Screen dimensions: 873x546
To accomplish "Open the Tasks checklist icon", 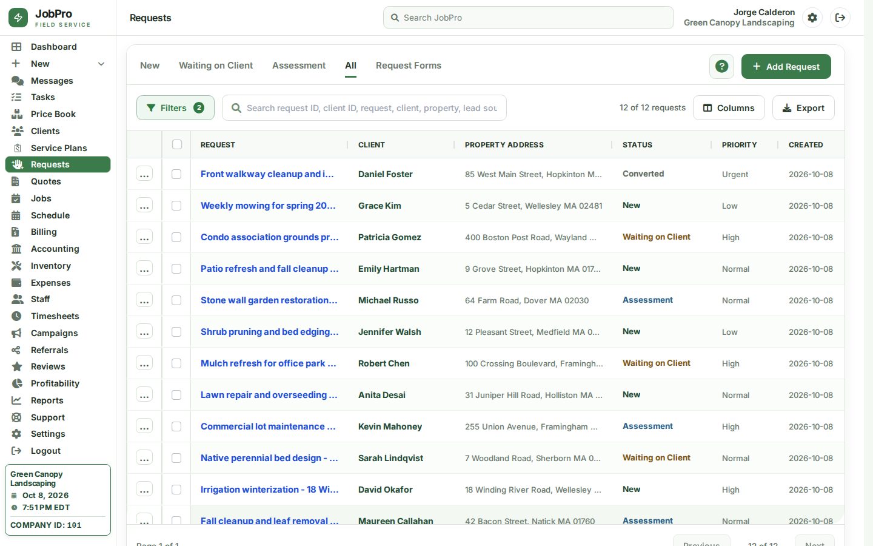I will pyautogui.click(x=16, y=97).
